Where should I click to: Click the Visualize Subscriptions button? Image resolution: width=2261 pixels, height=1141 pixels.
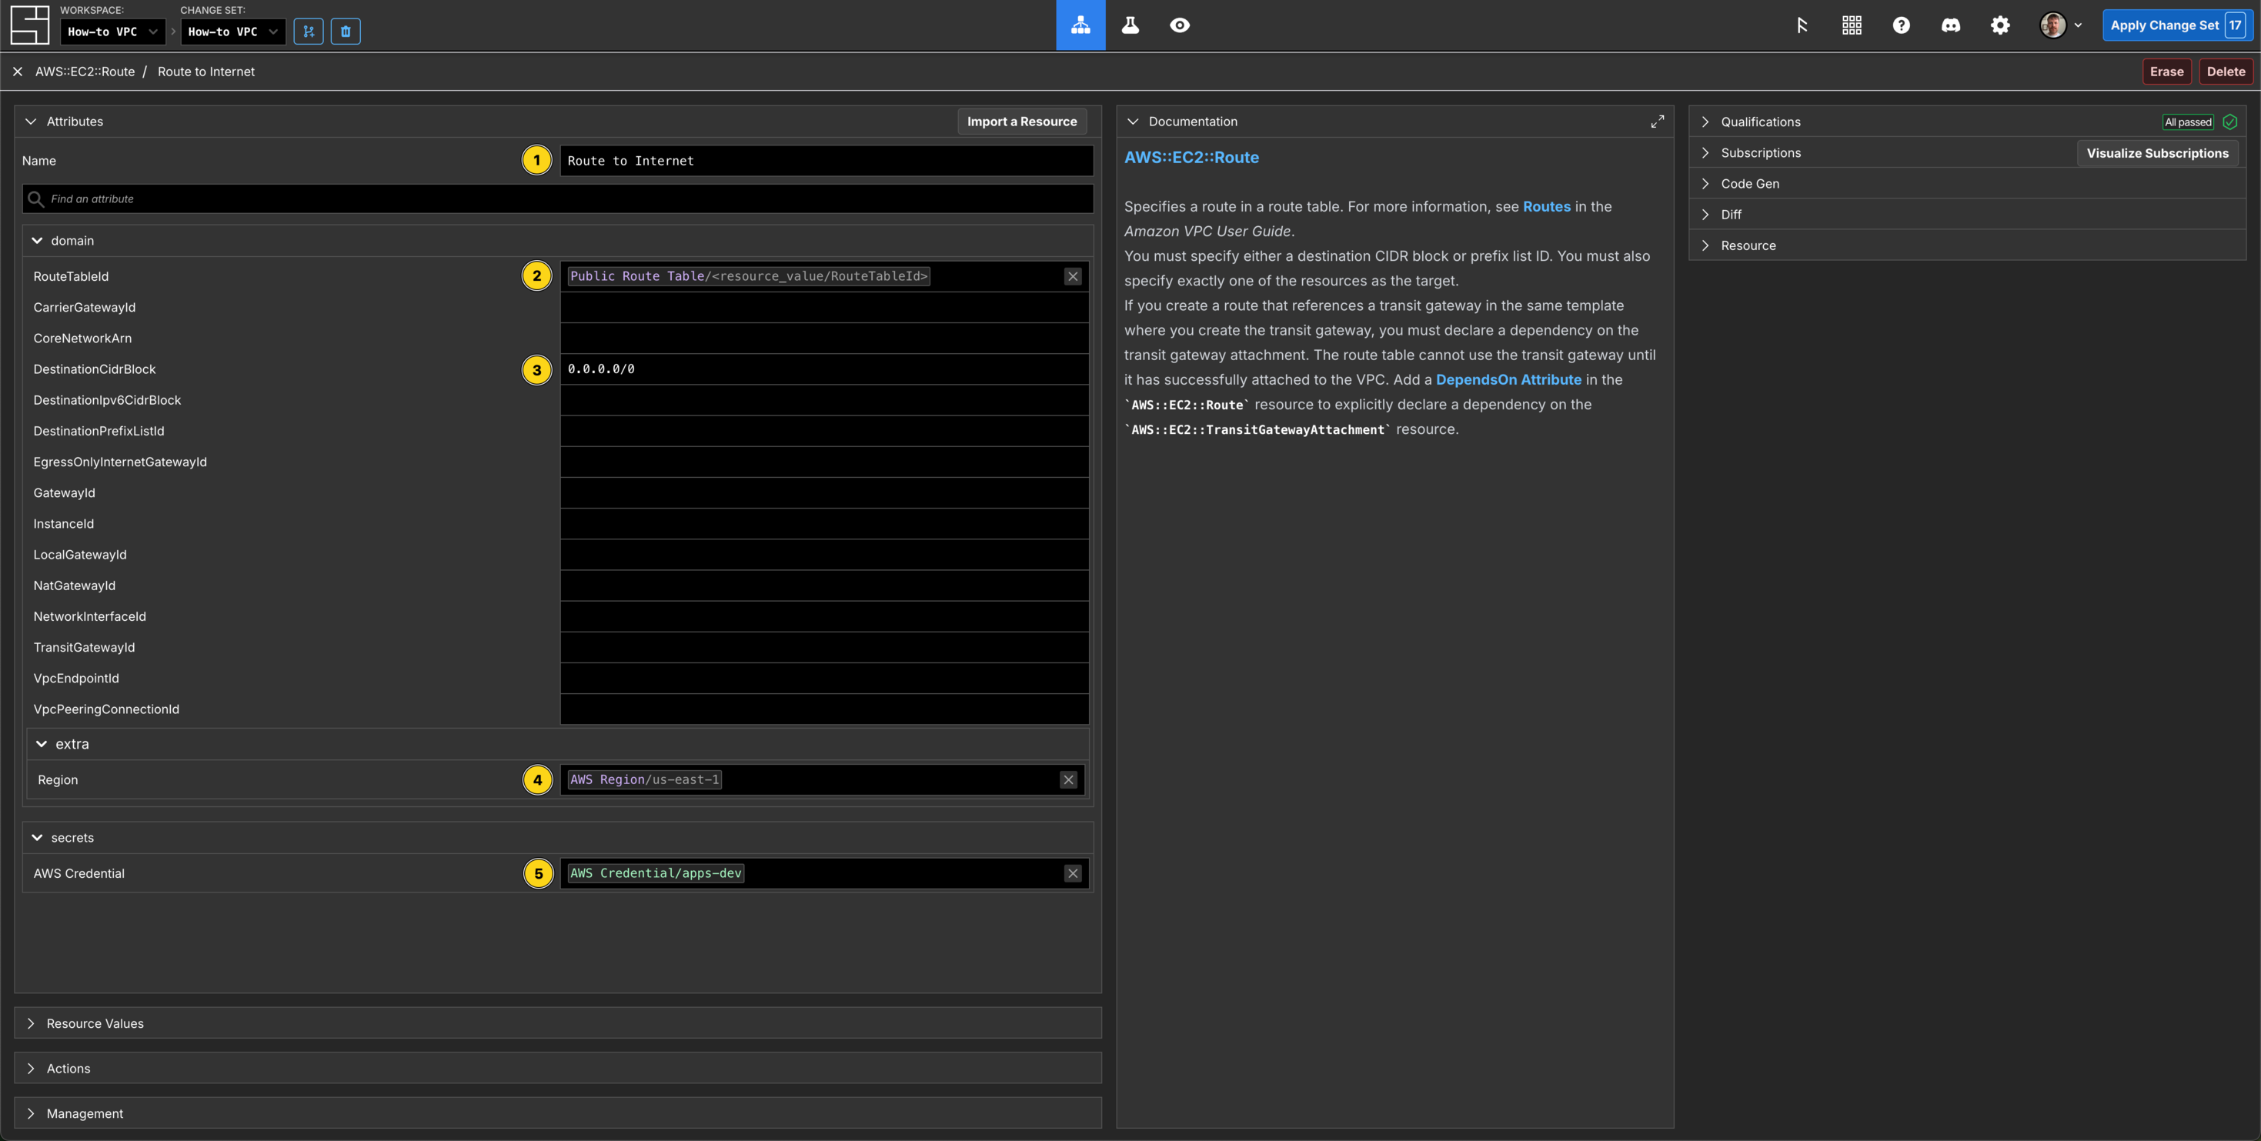click(2156, 152)
